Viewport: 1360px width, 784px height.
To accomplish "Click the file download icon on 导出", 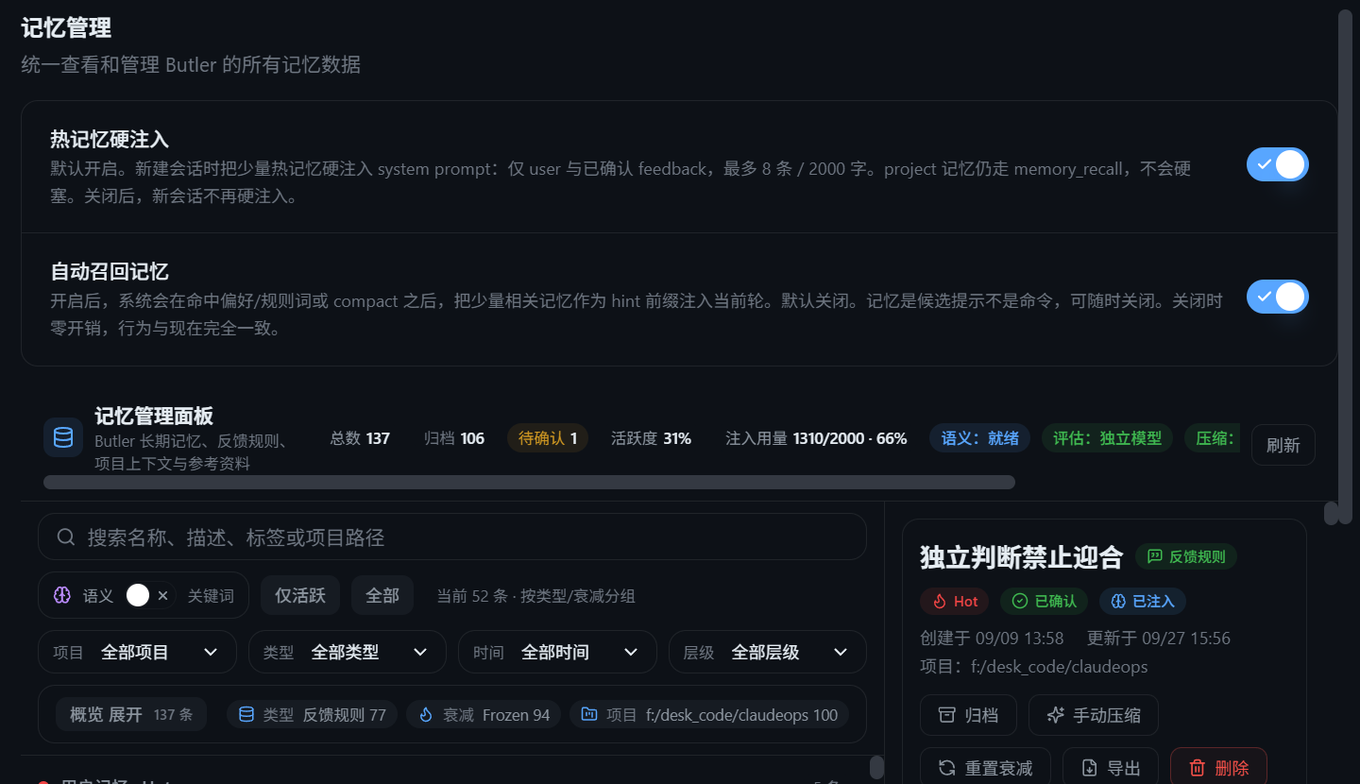I will pyautogui.click(x=1089, y=768).
